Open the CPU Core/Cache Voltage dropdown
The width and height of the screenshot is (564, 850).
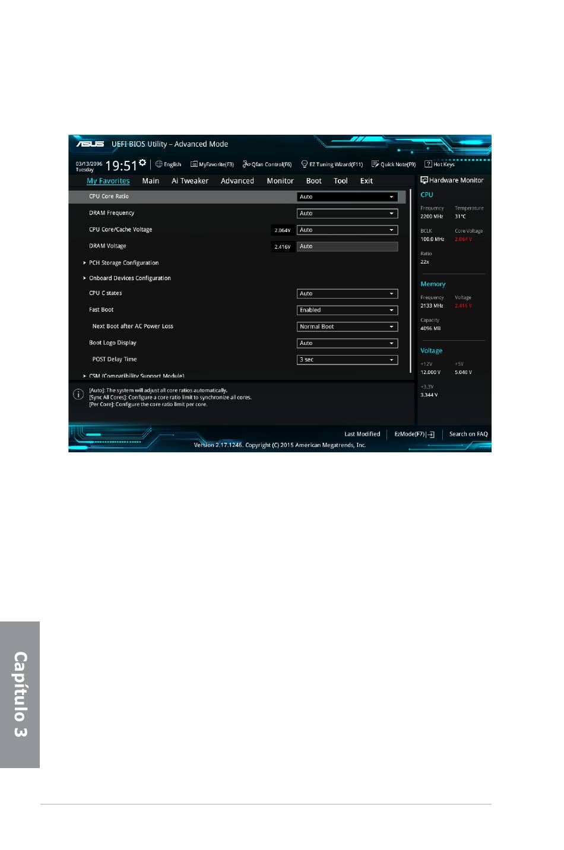tap(347, 230)
